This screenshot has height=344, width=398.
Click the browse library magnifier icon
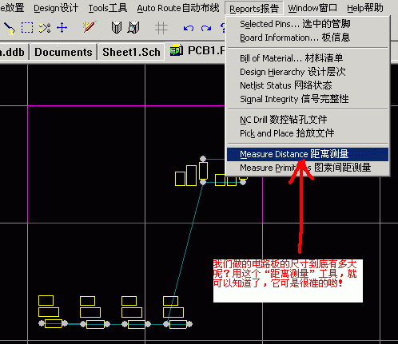pyautogui.click(x=133, y=27)
